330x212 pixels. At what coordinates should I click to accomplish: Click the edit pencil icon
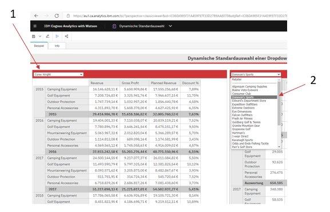[48, 37]
